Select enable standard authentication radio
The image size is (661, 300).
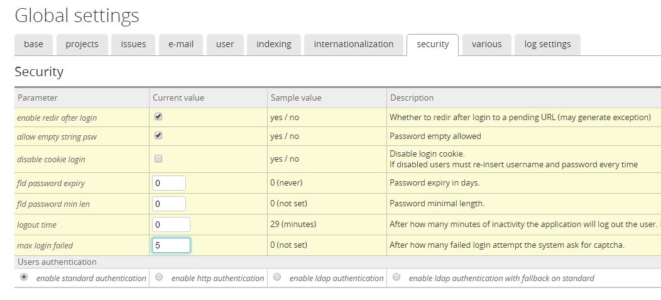click(24, 277)
